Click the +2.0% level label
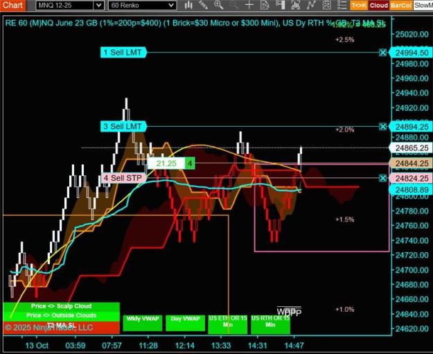This screenshot has width=433, height=354. pyautogui.click(x=344, y=130)
